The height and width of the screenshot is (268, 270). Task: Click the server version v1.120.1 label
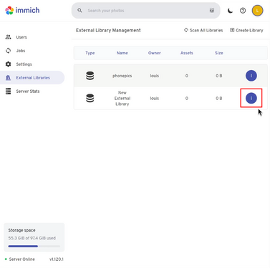coord(57,259)
